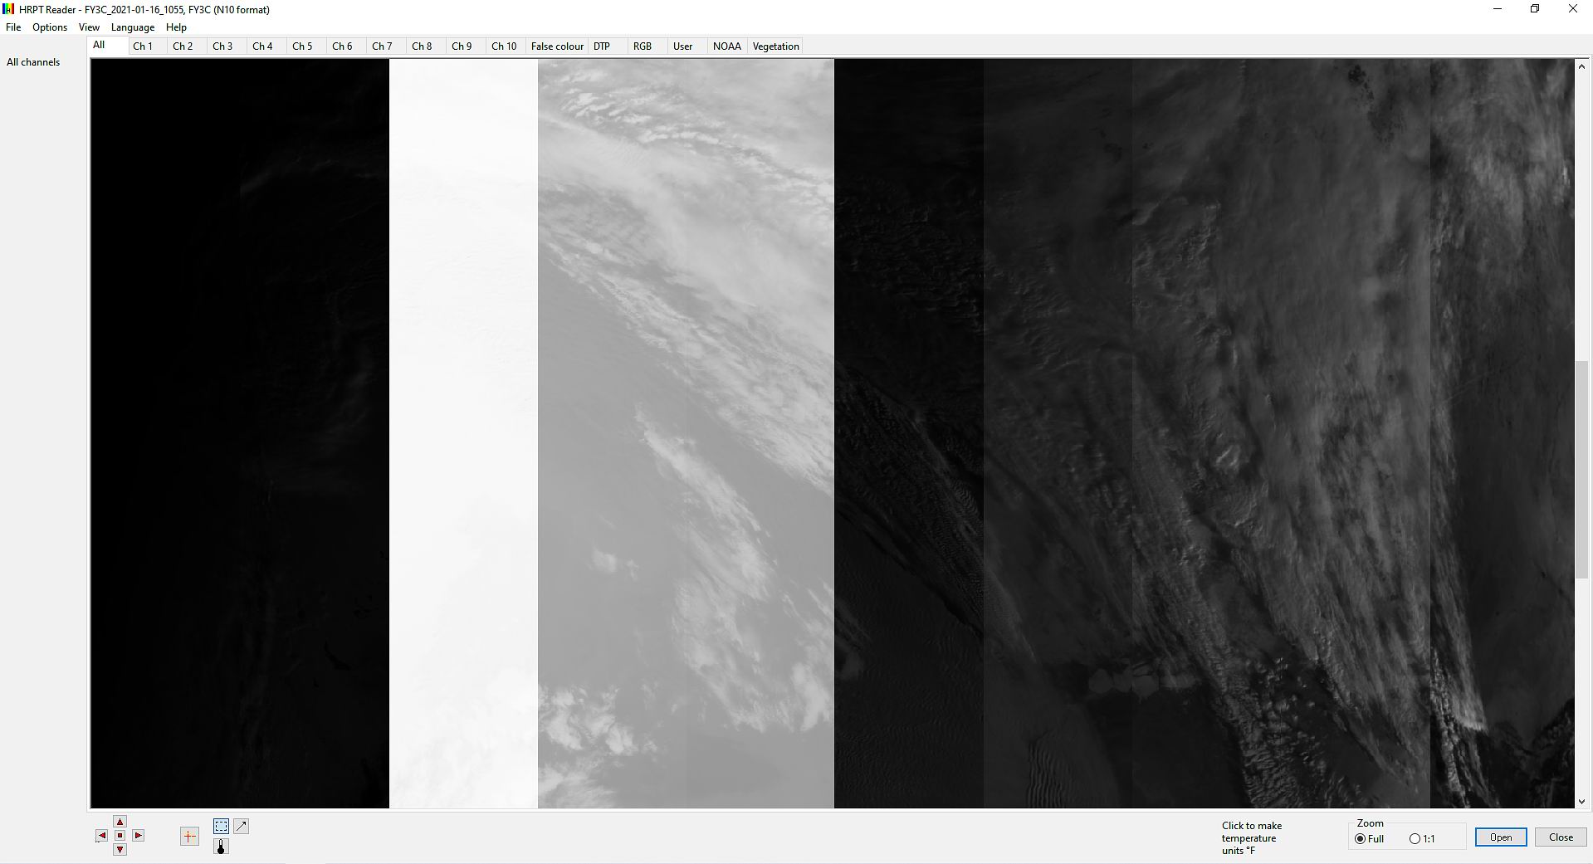Viewport: 1593px width, 864px height.
Task: Open the False colour tab
Action: click(x=557, y=46)
